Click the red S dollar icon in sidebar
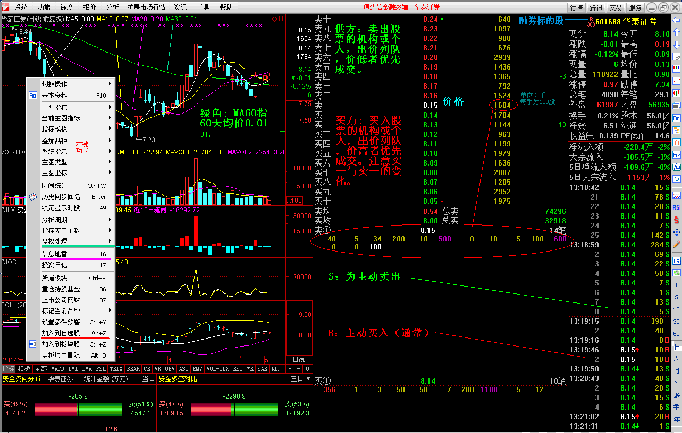This screenshot has width=682, height=433. pyautogui.click(x=677, y=220)
